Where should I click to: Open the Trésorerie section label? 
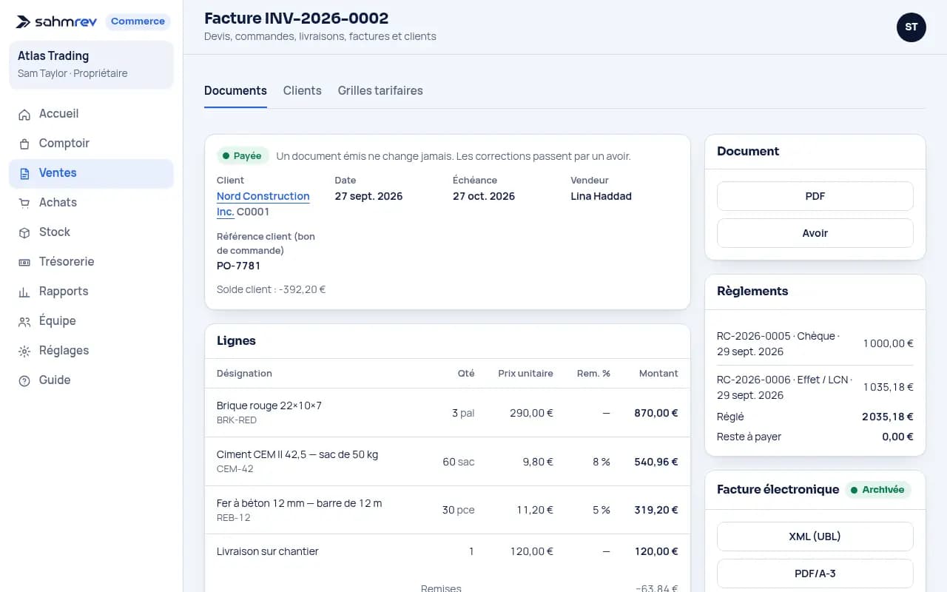[67, 262]
